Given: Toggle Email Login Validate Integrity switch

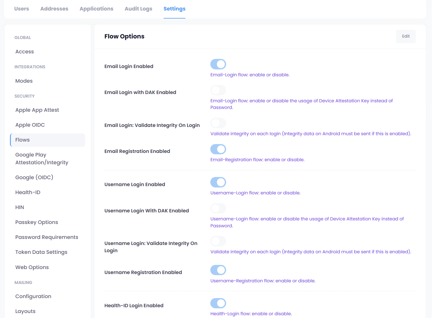Looking at the screenshot, I should pos(218,123).
